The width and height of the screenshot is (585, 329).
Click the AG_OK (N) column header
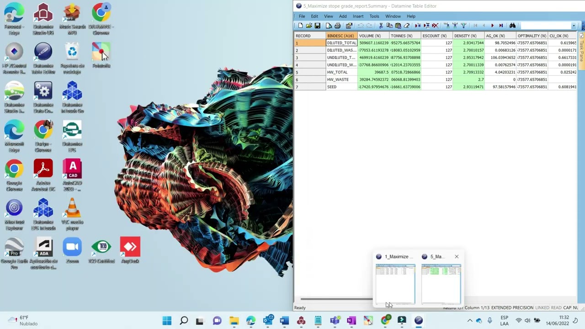point(500,36)
